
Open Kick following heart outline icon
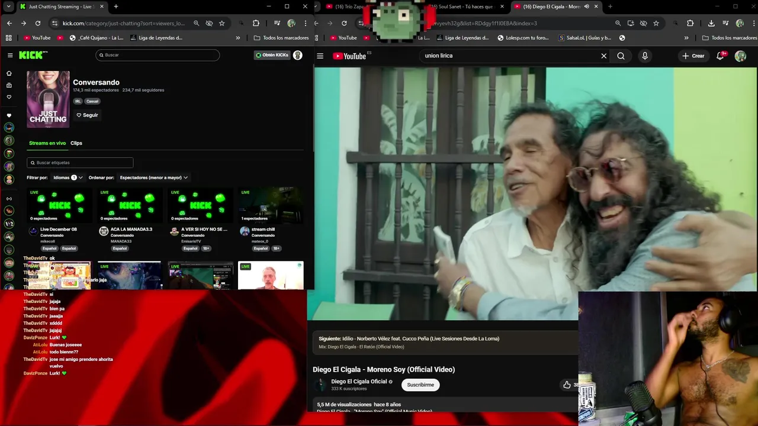coord(9,97)
